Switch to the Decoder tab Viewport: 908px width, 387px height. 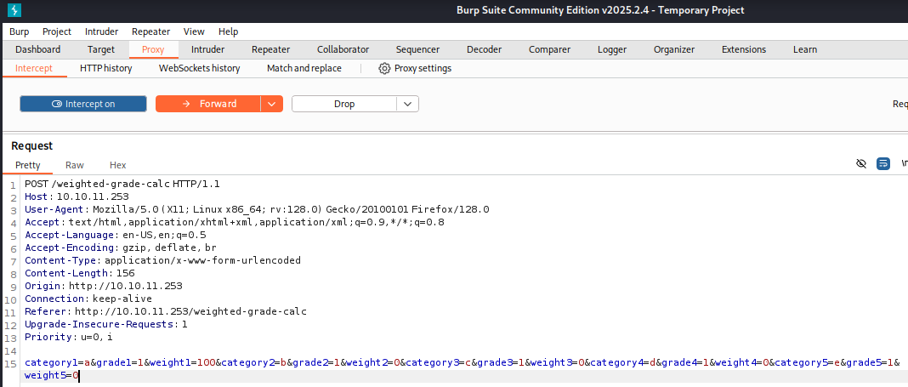point(484,49)
